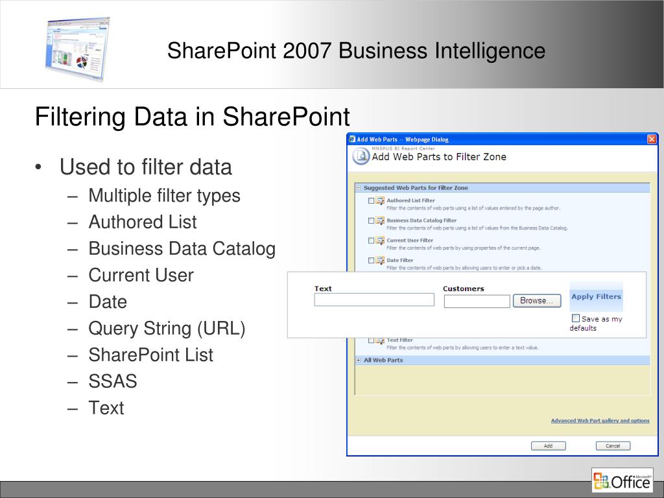Click the 'SSAS' bullet text
Screen dimensions: 664x498
[113, 381]
